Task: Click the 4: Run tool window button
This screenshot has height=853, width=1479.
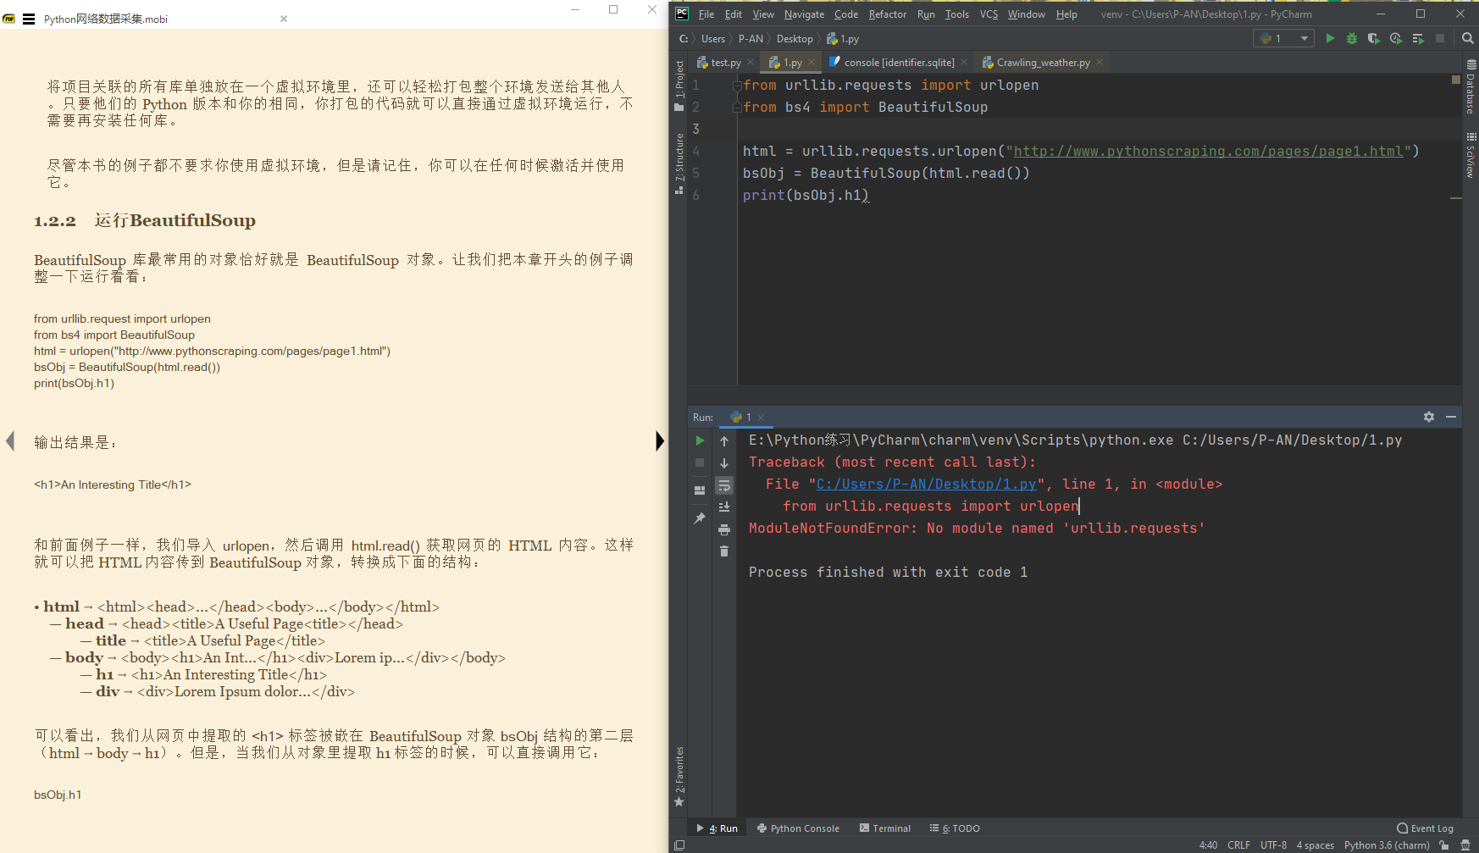Action: (x=717, y=828)
